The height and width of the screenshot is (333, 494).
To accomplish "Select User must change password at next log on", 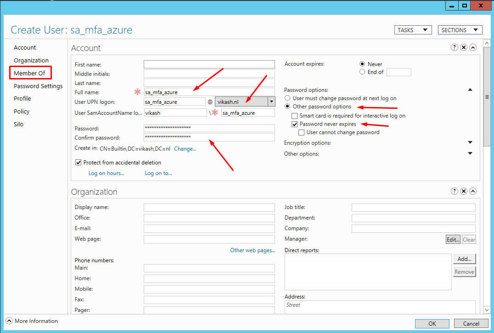I will click(287, 98).
